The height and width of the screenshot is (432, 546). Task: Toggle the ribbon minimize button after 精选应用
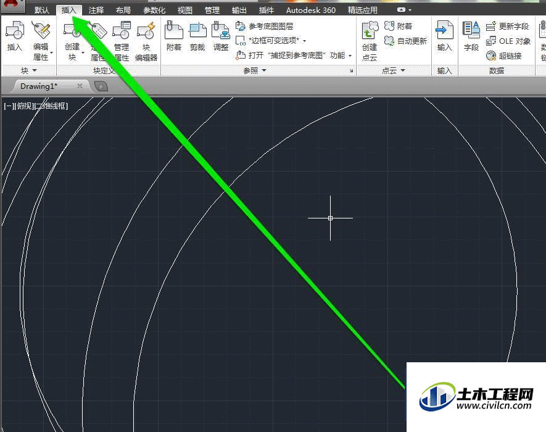pos(401,10)
